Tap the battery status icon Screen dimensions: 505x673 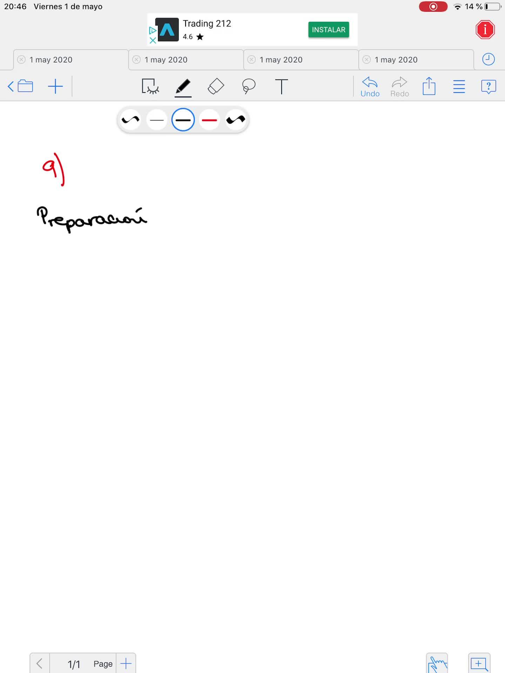coord(493,7)
